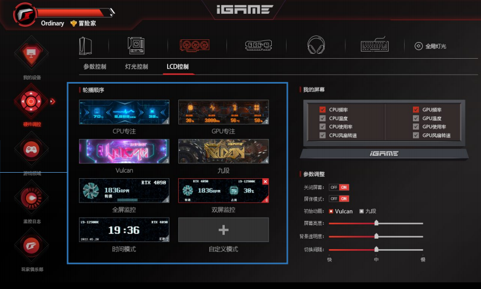Select the memory module device icon
The height and width of the screenshot is (289, 481).
[257, 45]
